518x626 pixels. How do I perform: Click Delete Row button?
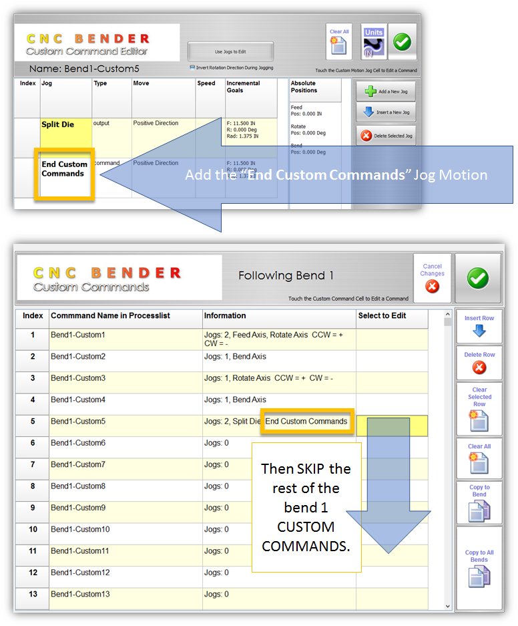[479, 363]
